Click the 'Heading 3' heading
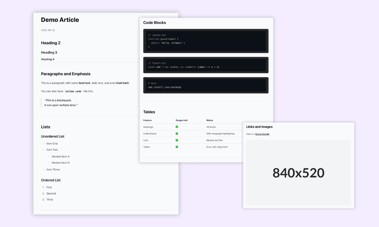The height and width of the screenshot is (227, 379). [49, 52]
